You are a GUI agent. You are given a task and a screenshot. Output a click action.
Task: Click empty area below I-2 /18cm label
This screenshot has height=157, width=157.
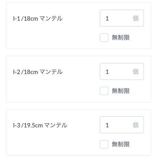[45, 90]
